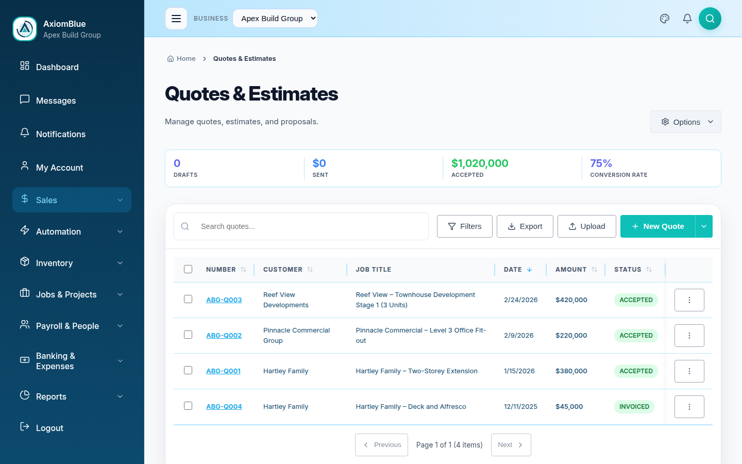The image size is (742, 464).
Task: Focus the Search quotes input field
Action: [309, 226]
